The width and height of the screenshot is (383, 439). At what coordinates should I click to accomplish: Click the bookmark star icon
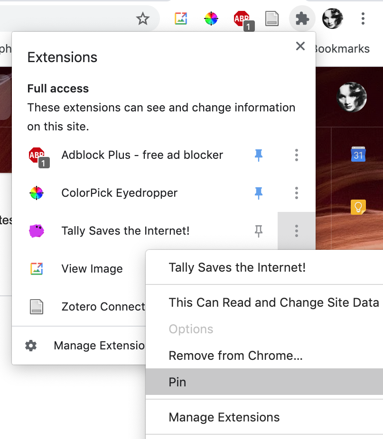point(143,19)
